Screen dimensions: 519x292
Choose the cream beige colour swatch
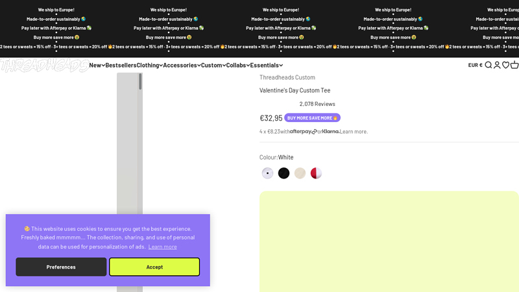300,173
